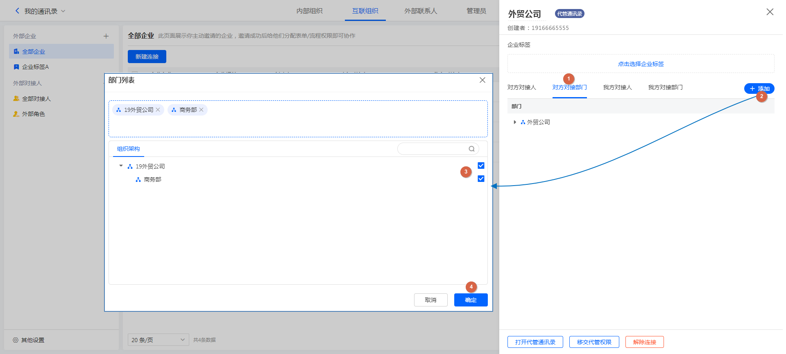Click the plus icon beside 外部企业
This screenshot has width=786, height=354.
tap(106, 36)
